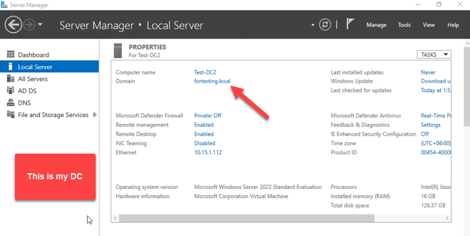The width and height of the screenshot is (470, 236).
Task: Click Local Server in breadcrumb header
Action: tap(175, 25)
